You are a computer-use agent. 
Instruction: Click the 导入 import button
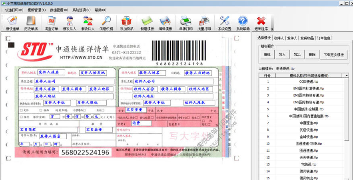point(282,54)
